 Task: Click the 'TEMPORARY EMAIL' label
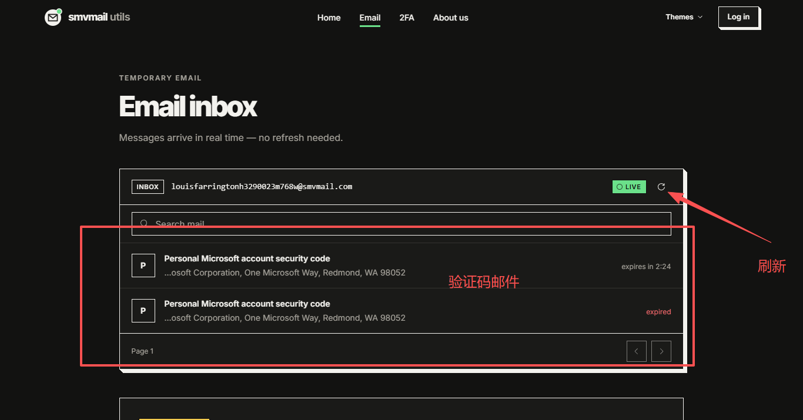click(x=160, y=78)
